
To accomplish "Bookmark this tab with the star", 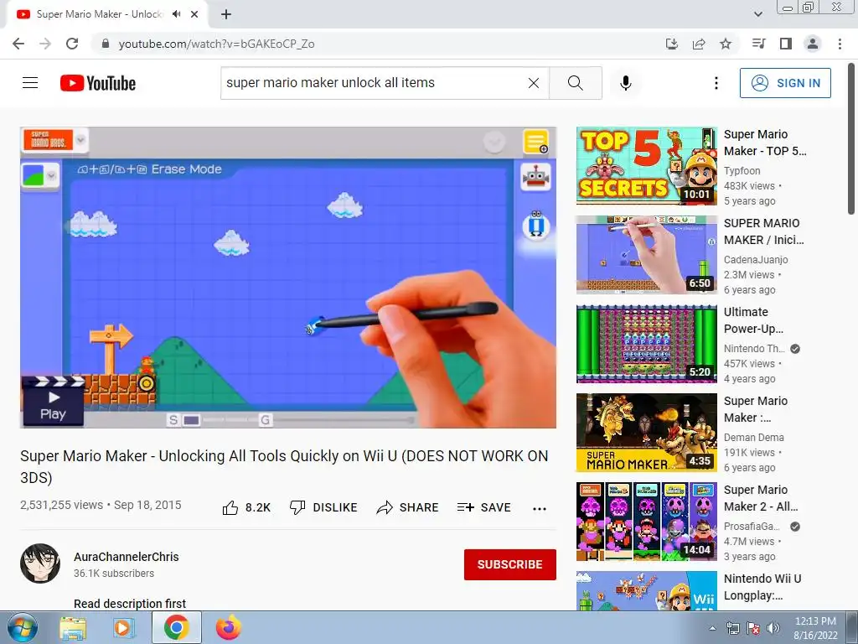I will tap(726, 44).
